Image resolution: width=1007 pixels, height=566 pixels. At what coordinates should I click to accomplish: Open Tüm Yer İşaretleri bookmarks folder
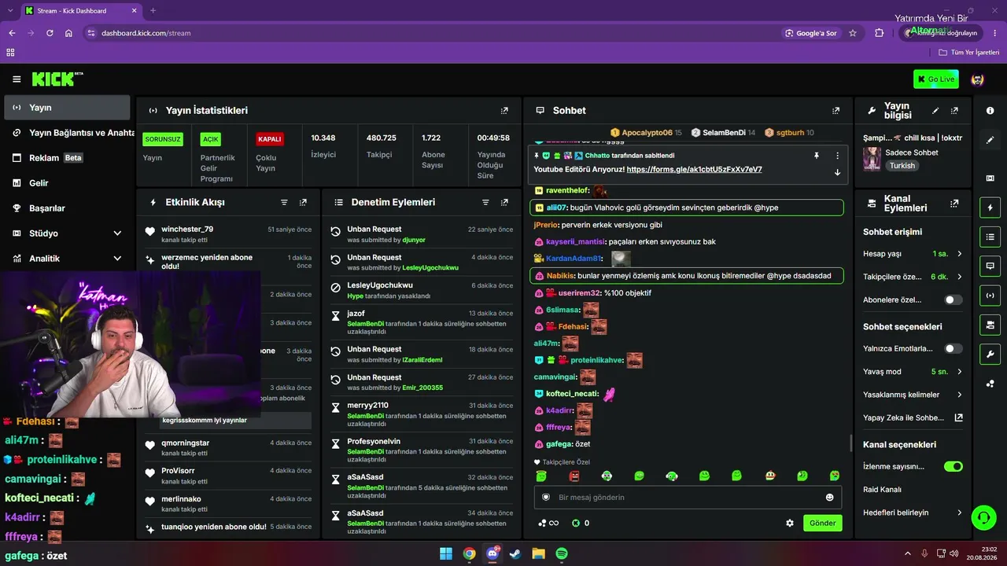(968, 53)
